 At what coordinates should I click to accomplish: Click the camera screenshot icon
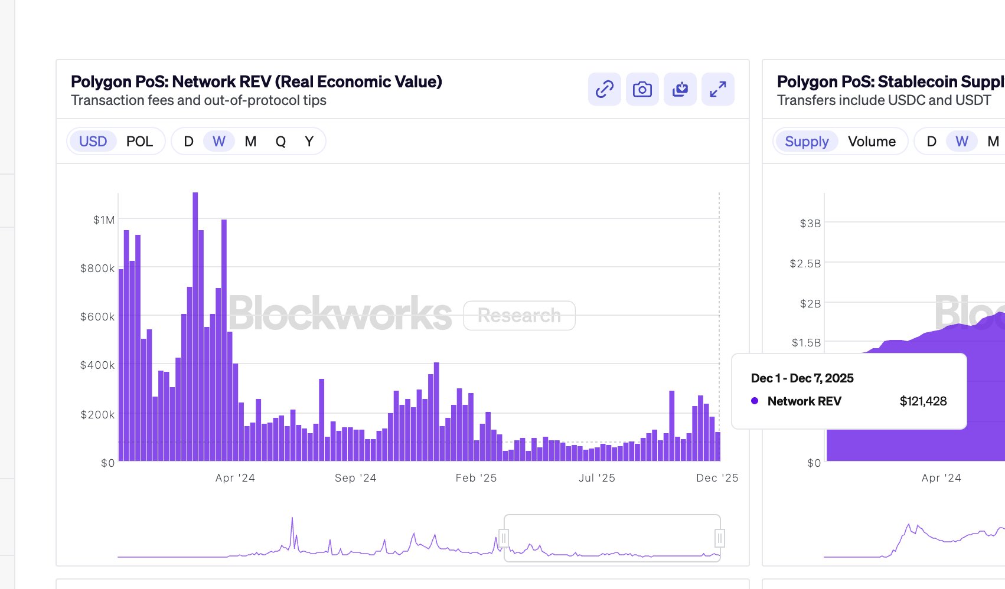[642, 89]
